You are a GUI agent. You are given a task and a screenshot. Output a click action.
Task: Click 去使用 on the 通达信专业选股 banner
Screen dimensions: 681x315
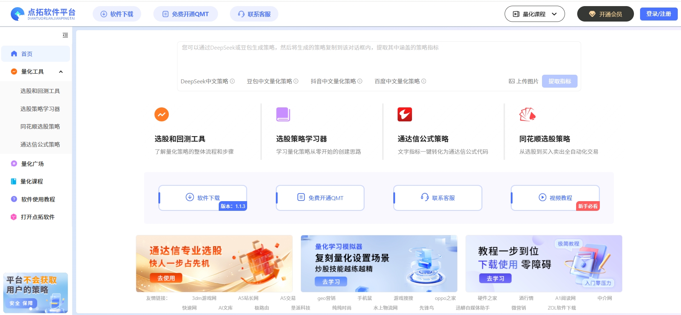click(x=166, y=278)
